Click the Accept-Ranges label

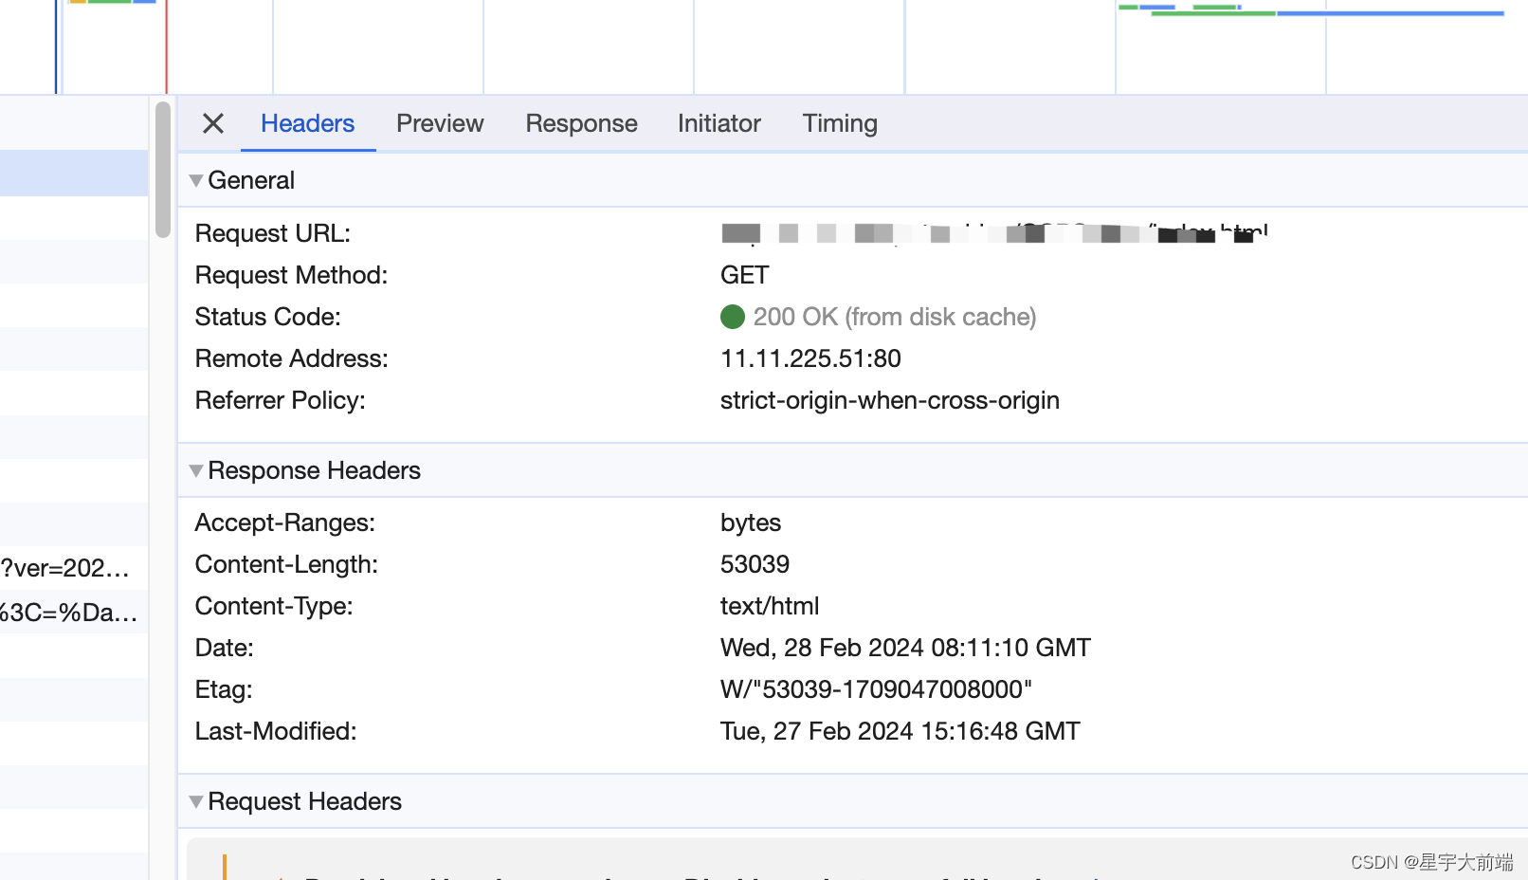coord(285,522)
